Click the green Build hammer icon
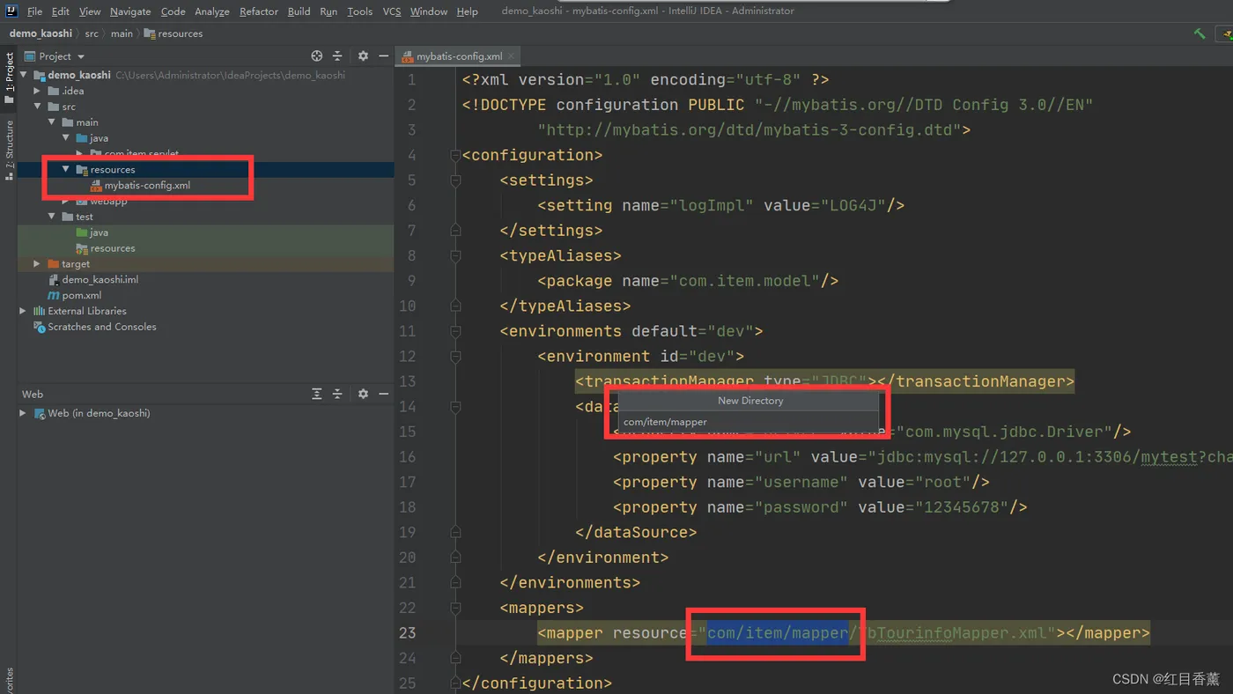This screenshot has height=694, width=1233. point(1199,33)
